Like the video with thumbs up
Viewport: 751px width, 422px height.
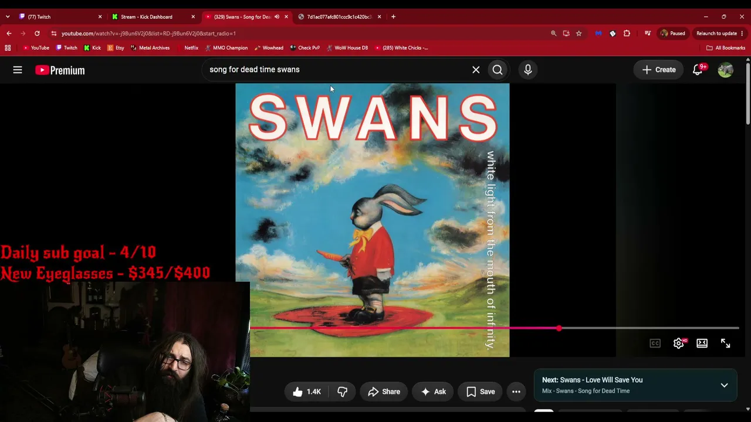click(x=306, y=392)
